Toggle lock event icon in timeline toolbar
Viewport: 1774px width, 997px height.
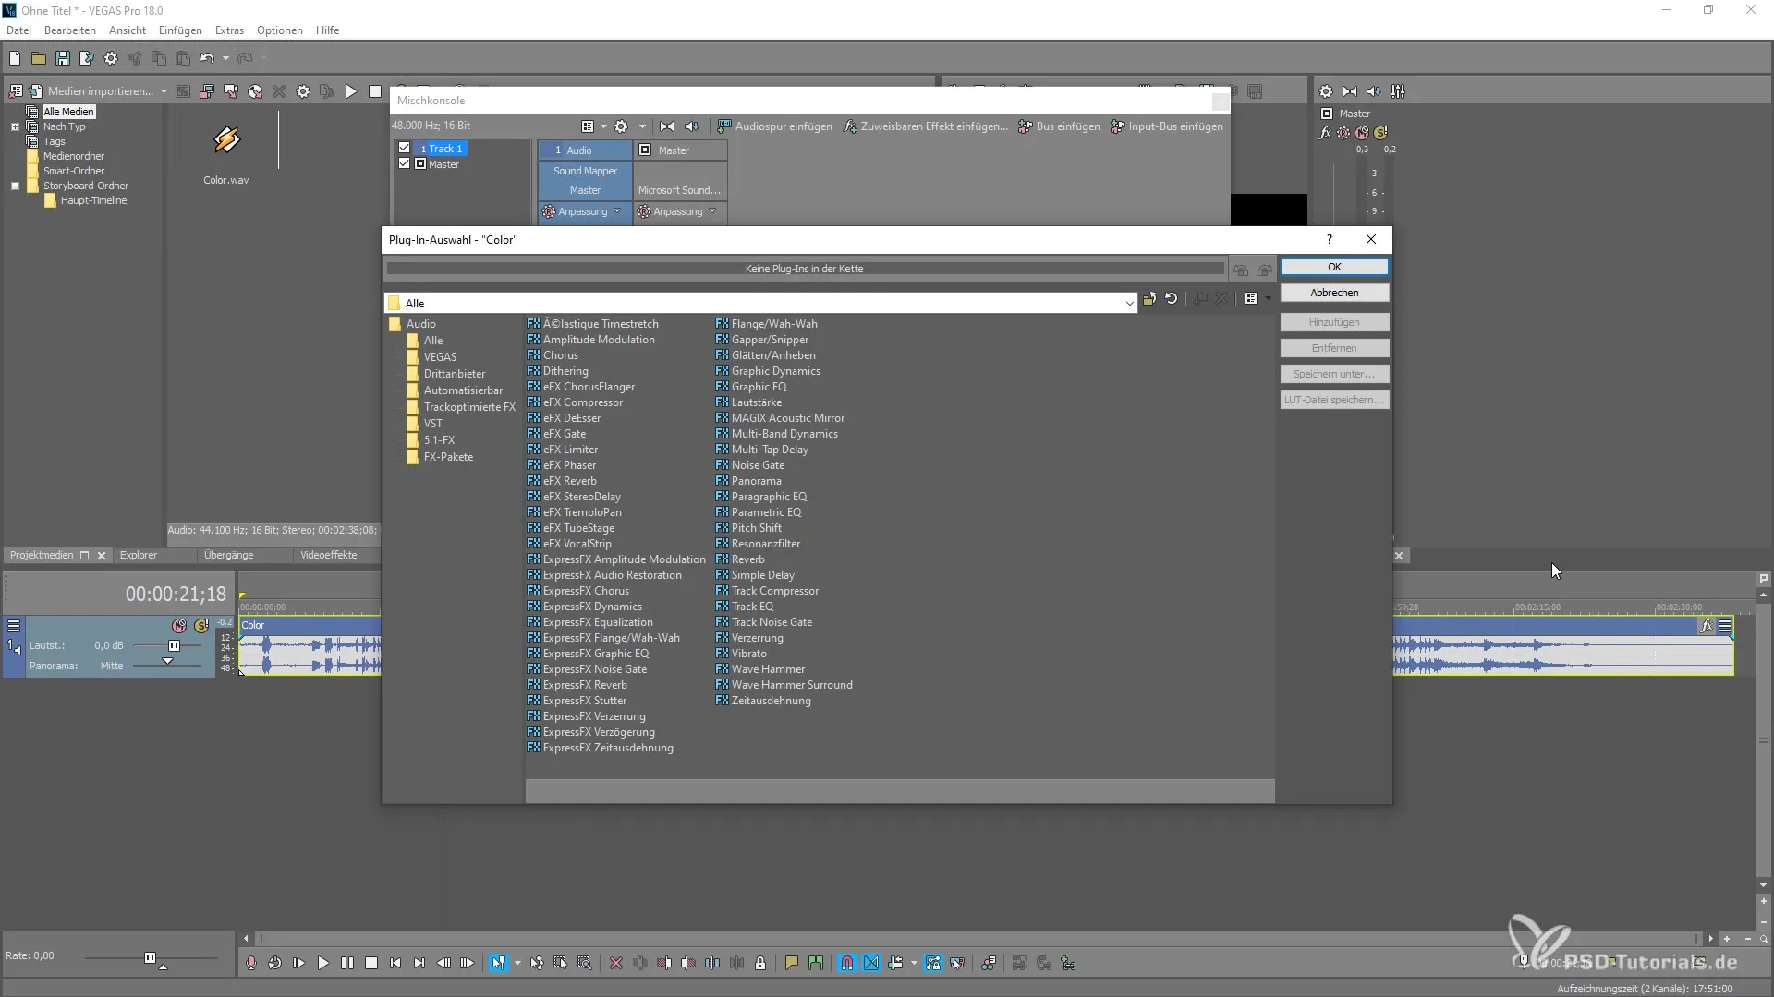point(760,963)
